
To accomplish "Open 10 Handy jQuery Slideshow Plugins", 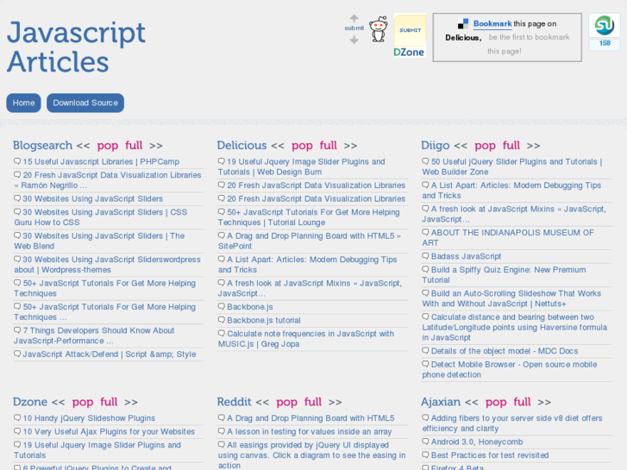I will 89,418.
